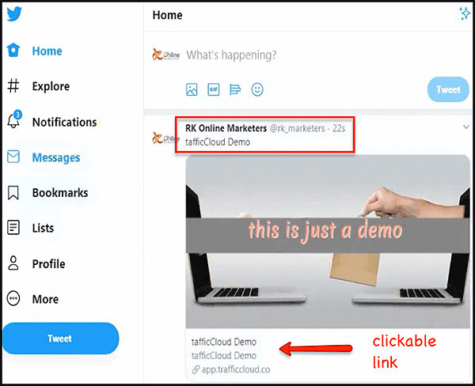Expand the tweet options chevron
Viewport: 475px width, 386px height.
[x=466, y=127]
